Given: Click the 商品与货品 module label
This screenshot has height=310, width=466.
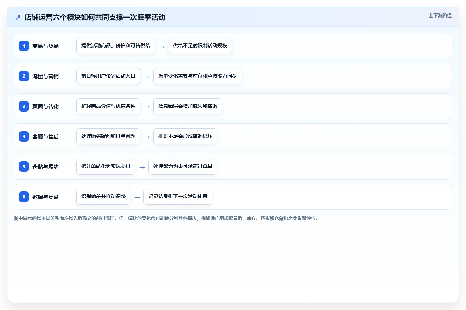Looking at the screenshot, I should (x=45, y=46).
